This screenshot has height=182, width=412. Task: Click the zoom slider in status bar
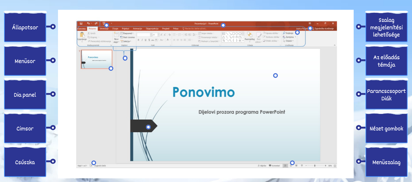314,165
